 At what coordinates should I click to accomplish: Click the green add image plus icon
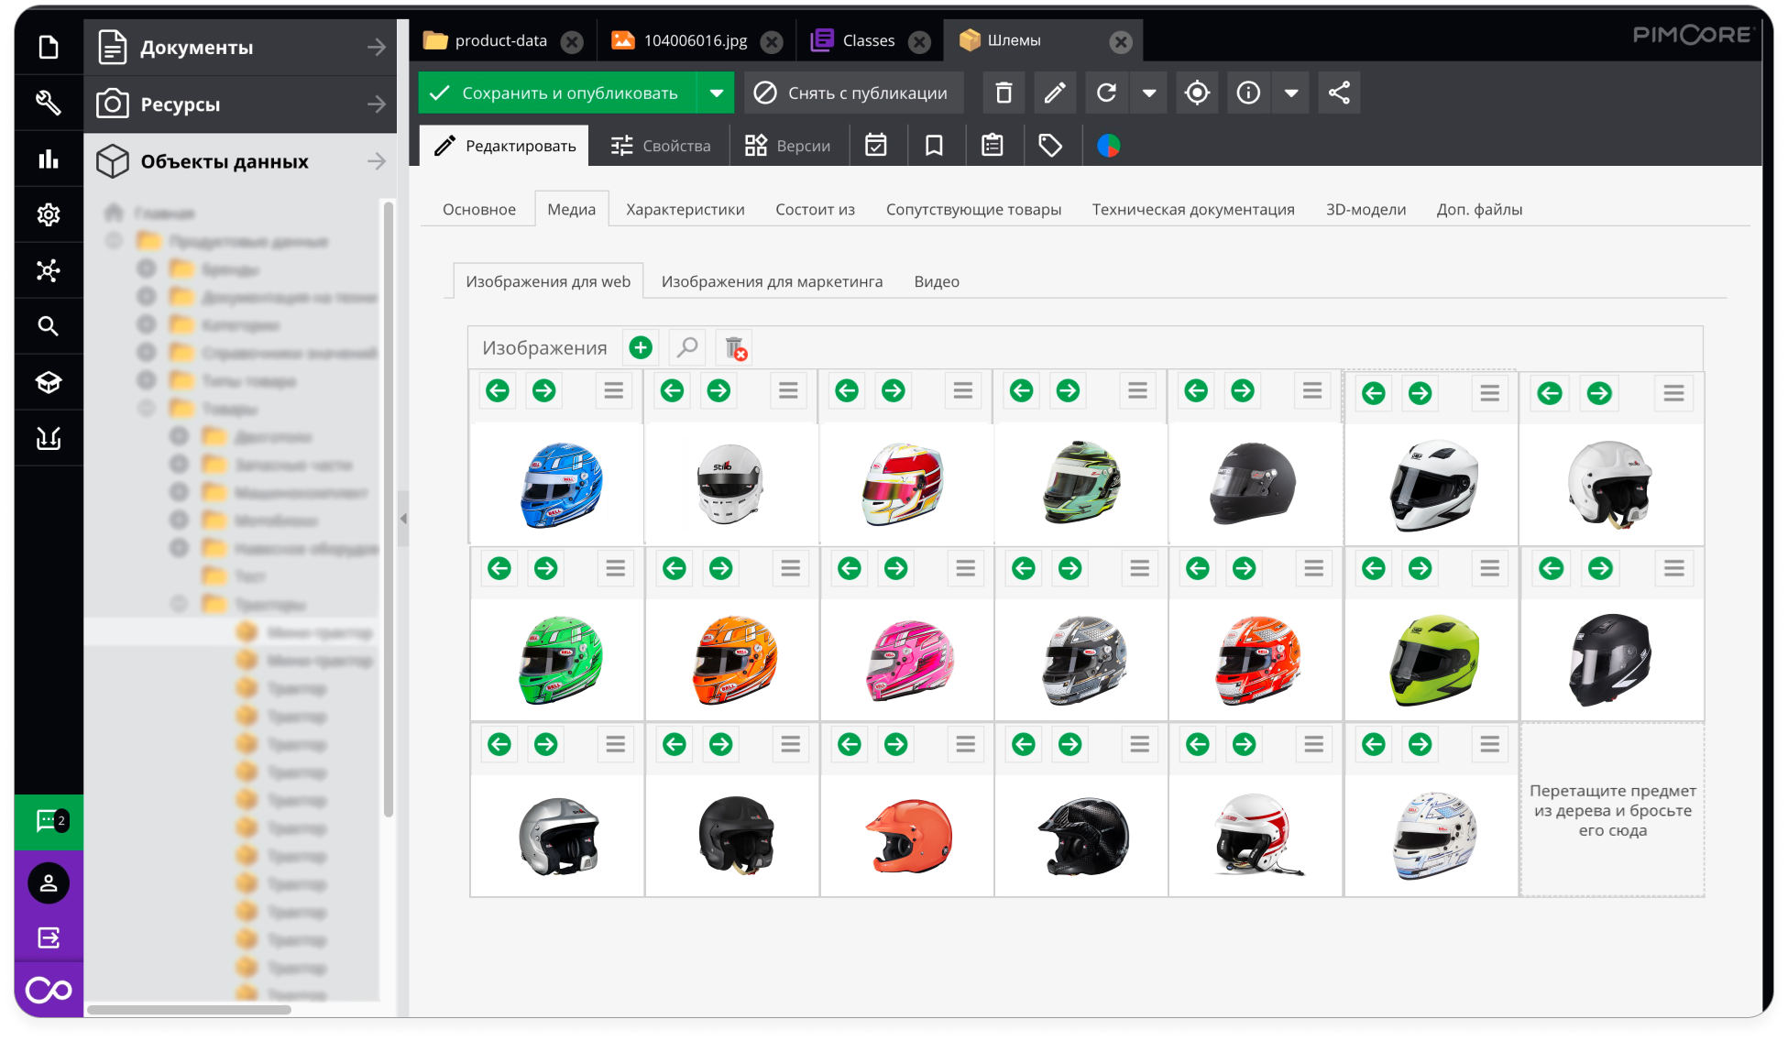tap(641, 348)
